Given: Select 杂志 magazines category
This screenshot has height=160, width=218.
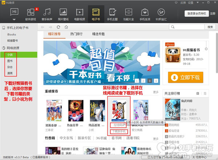Looking at the screenshot, I should click(10, 67).
